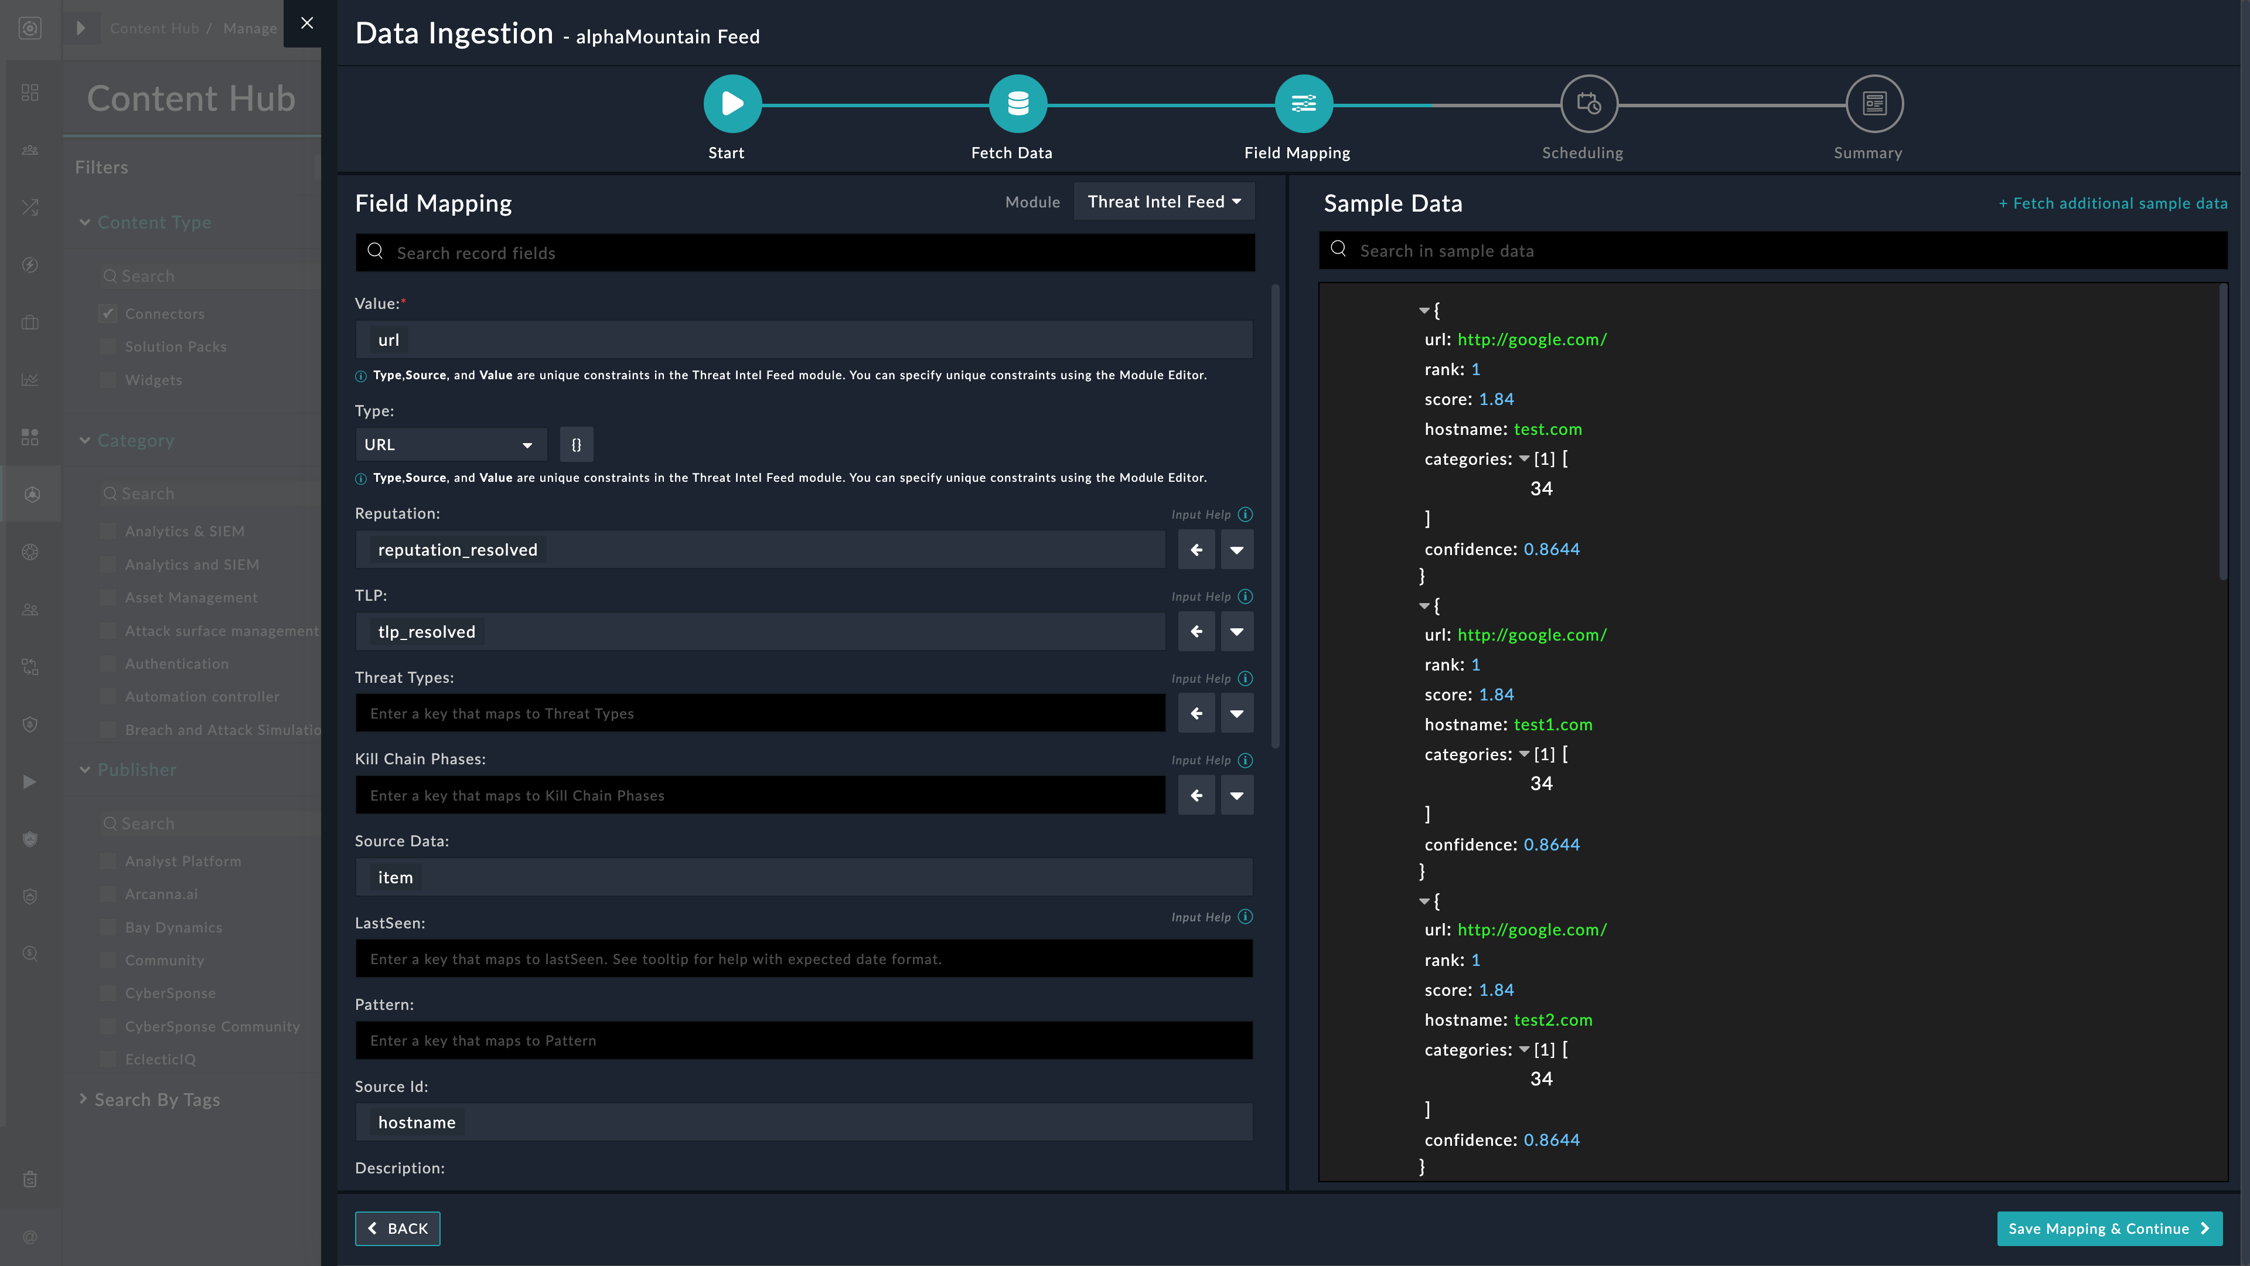This screenshot has width=2250, height=1266.
Task: Focus the Search record fields box
Action: [x=804, y=253]
